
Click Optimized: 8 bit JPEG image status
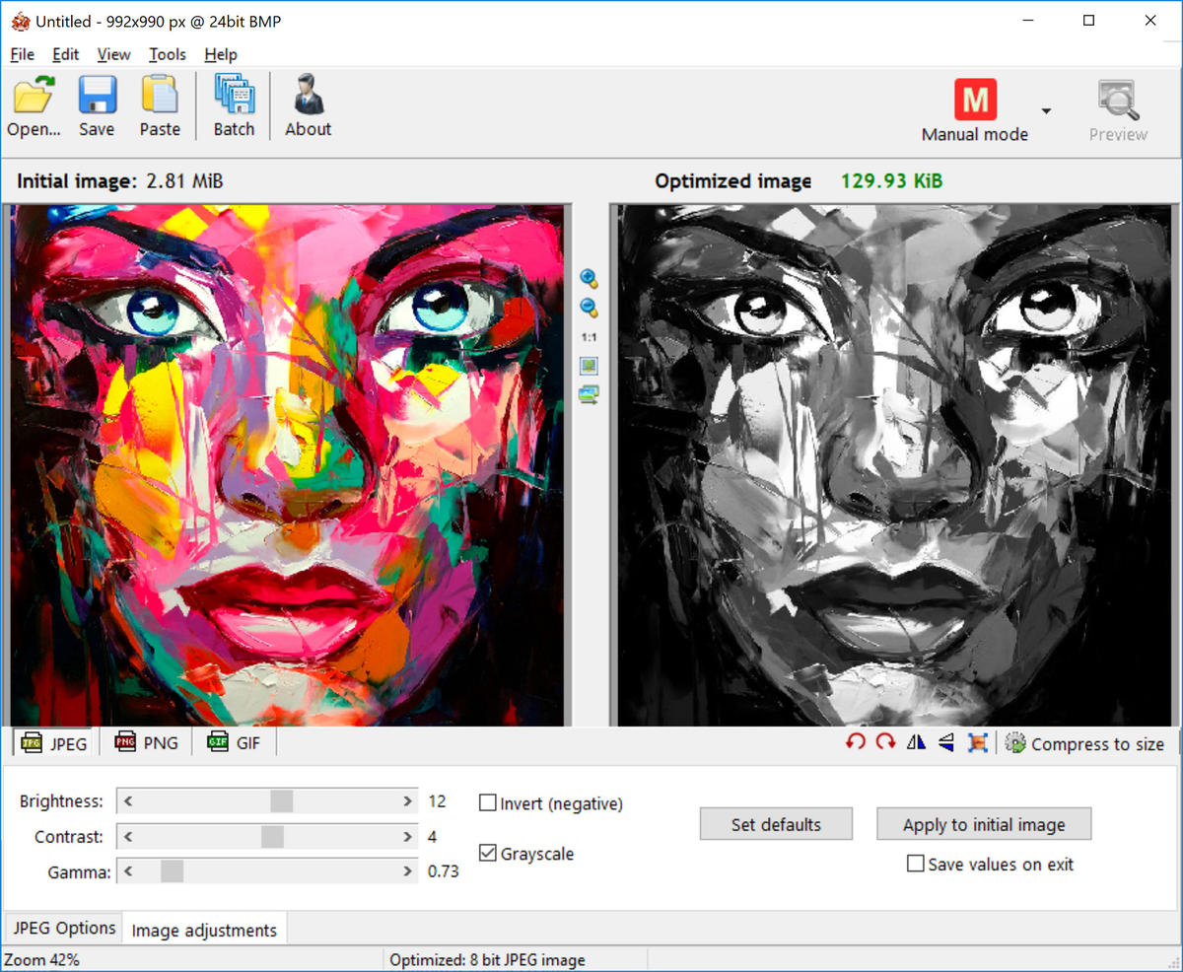487,959
